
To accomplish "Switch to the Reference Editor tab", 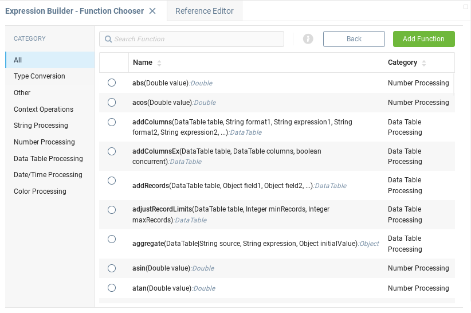I will [x=205, y=11].
